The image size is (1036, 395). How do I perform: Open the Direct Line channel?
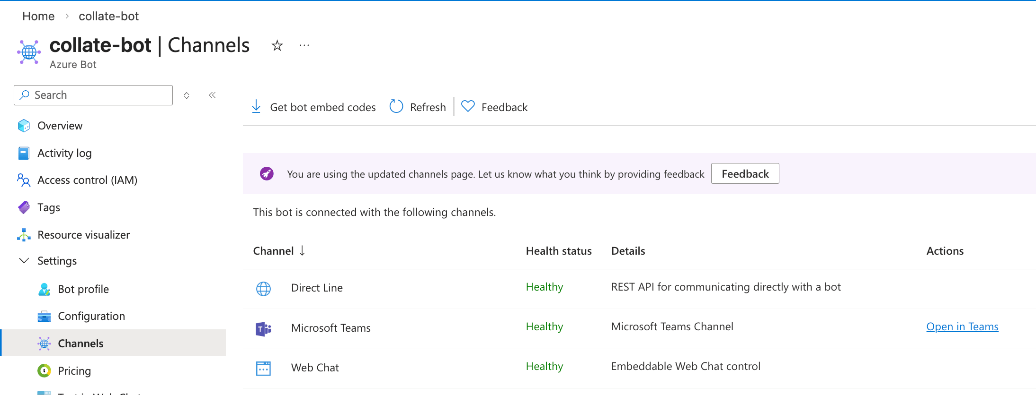pyautogui.click(x=317, y=288)
